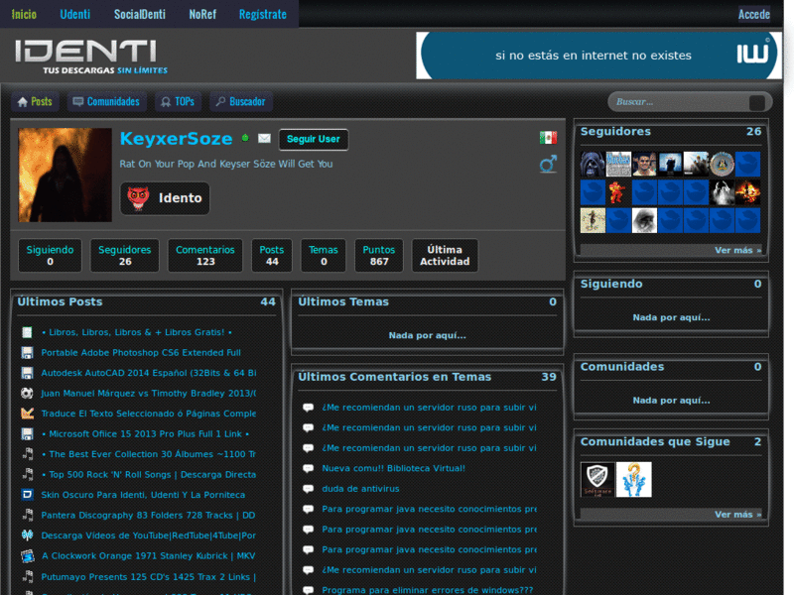Click the Siguiendo 0 stat box
Viewport: 794px width, 595px height.
51,256
